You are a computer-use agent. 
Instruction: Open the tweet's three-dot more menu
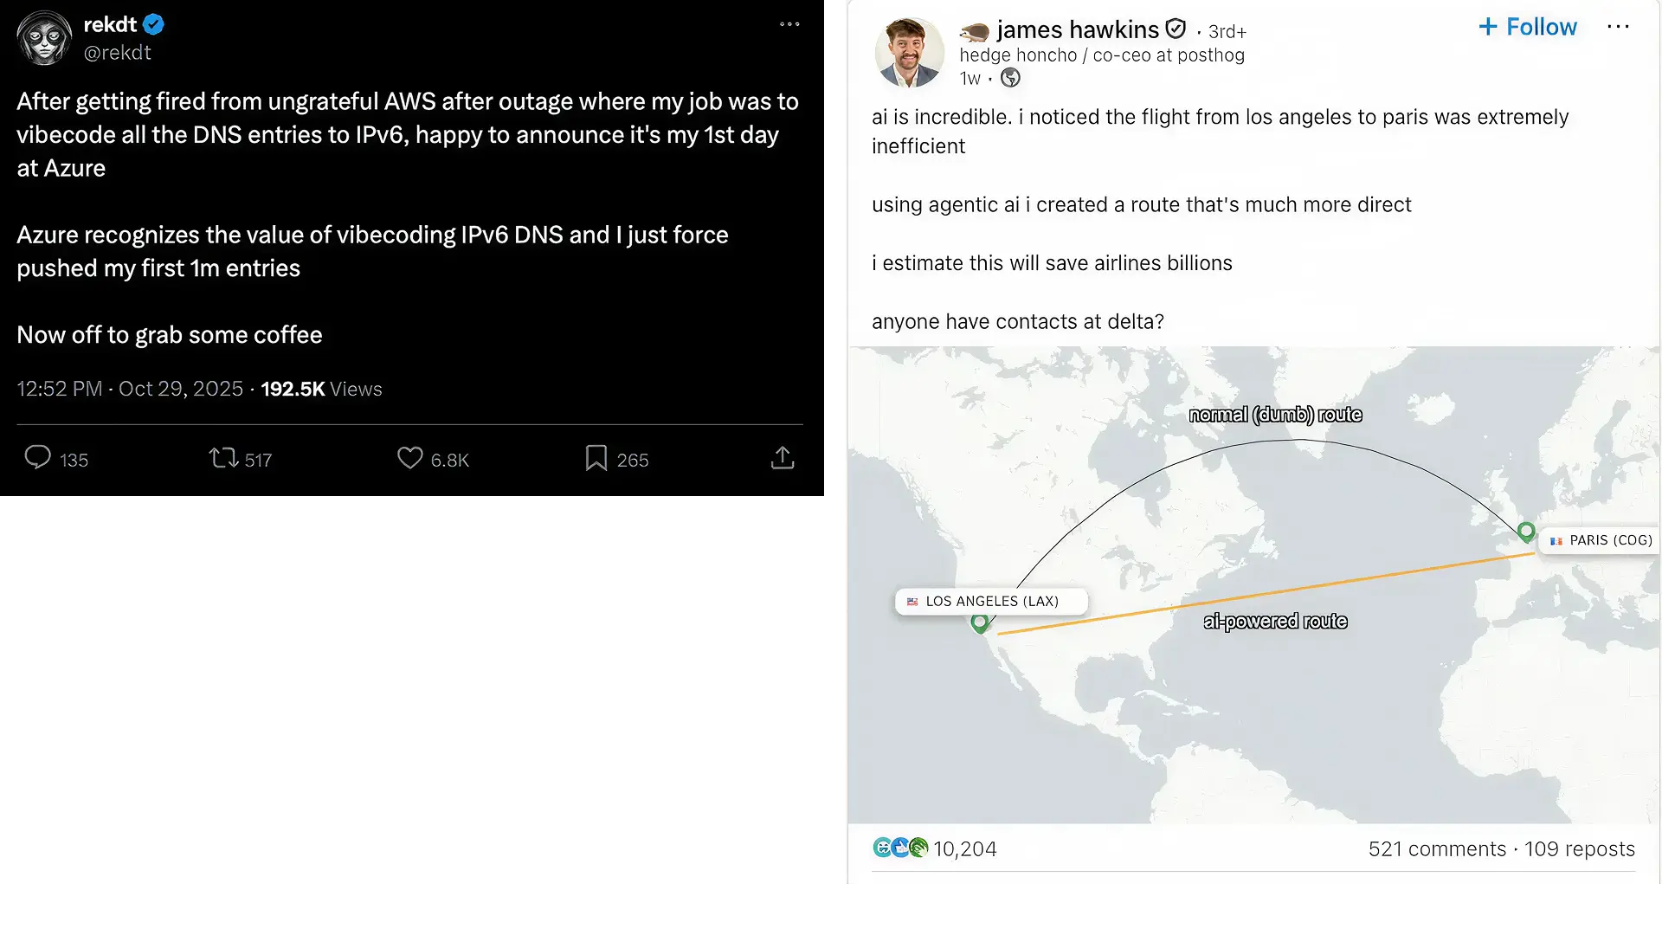click(789, 24)
